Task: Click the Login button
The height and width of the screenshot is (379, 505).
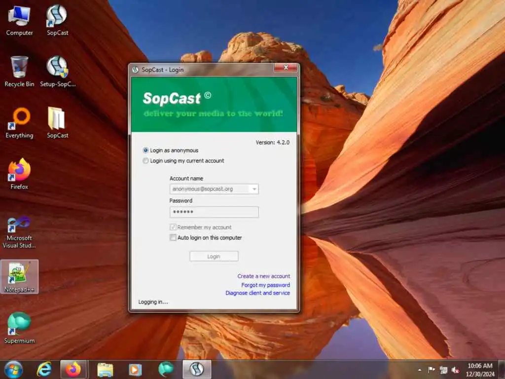Action: click(x=214, y=257)
